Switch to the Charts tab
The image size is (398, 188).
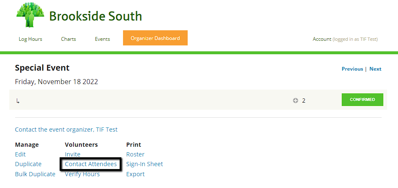[x=68, y=39]
